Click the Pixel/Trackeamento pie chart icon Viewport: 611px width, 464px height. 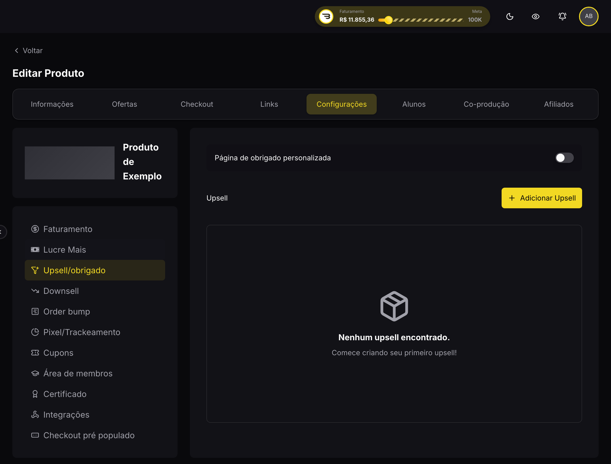pos(35,332)
